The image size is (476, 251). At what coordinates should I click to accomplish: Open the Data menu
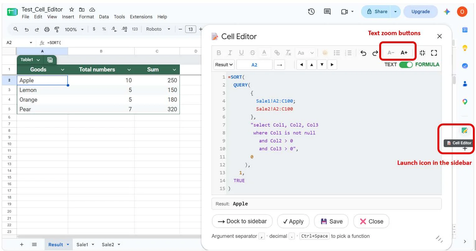coord(104,17)
